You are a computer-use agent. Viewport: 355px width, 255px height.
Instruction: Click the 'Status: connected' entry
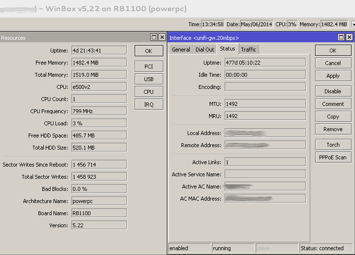[x=326, y=248]
